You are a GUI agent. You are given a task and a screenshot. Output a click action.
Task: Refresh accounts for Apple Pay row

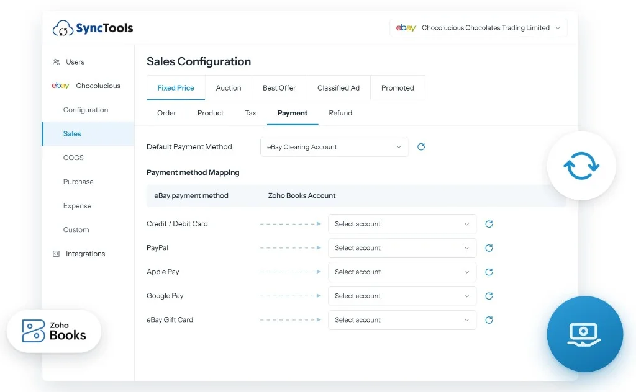[489, 272]
